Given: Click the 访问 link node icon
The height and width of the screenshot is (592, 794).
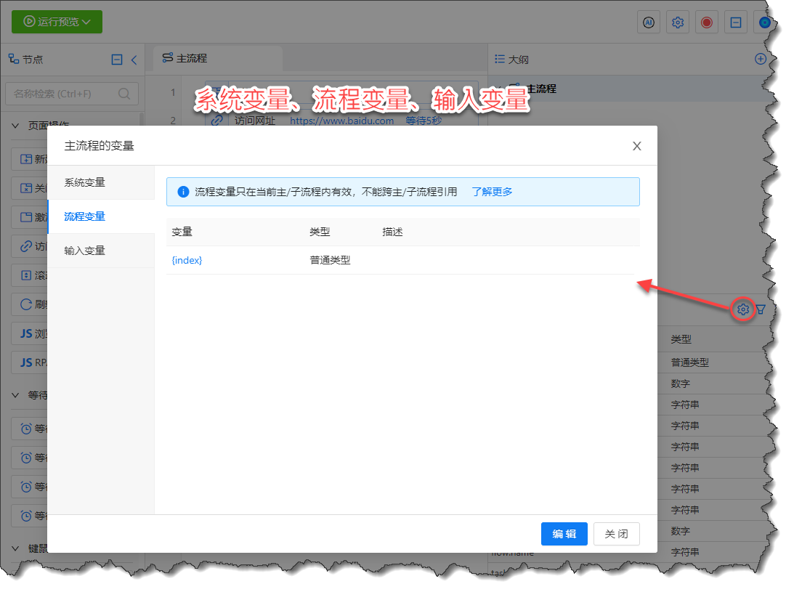Looking at the screenshot, I should (26, 247).
